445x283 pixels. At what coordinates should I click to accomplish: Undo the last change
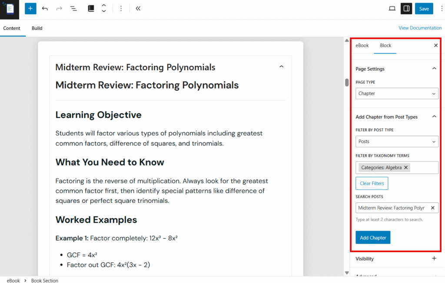click(x=45, y=8)
